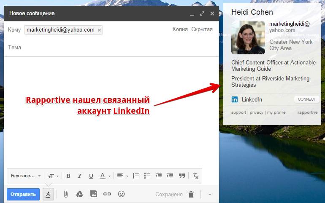This screenshot has height=203, width=325.
Task: Expand the compose window to full screen
Action: coord(202,13)
